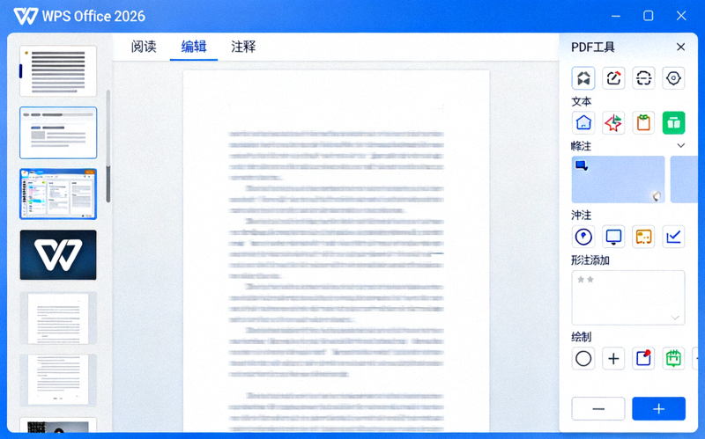Click the WPS logo in the title bar
Image resolution: width=705 pixels, height=439 pixels.
[26, 16]
